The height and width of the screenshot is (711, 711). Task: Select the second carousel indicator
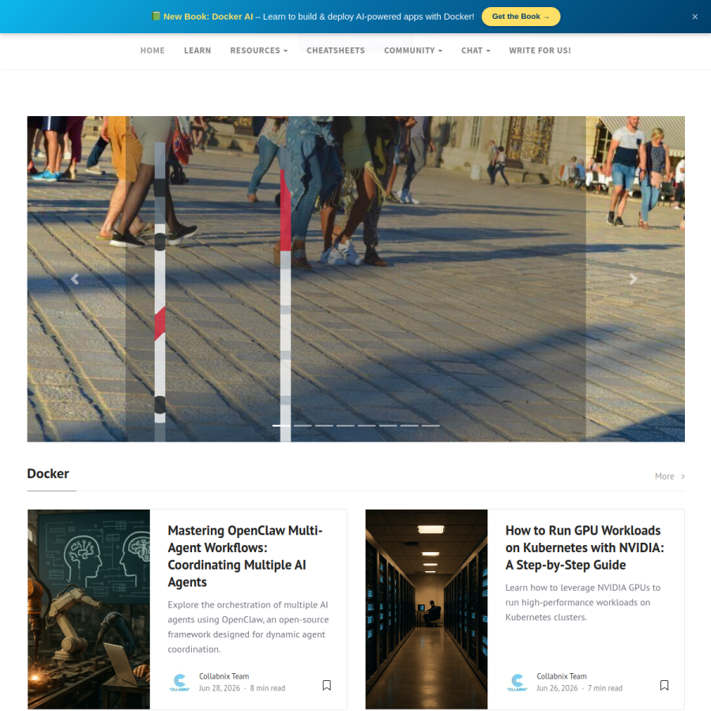click(x=303, y=426)
